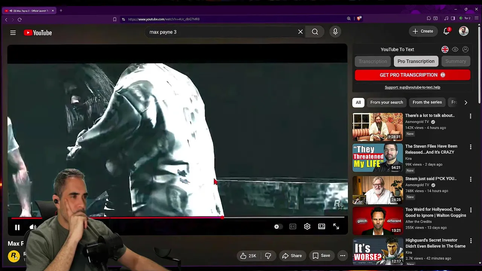The image size is (482, 271).
Task: Open the support email link
Action: [412, 87]
